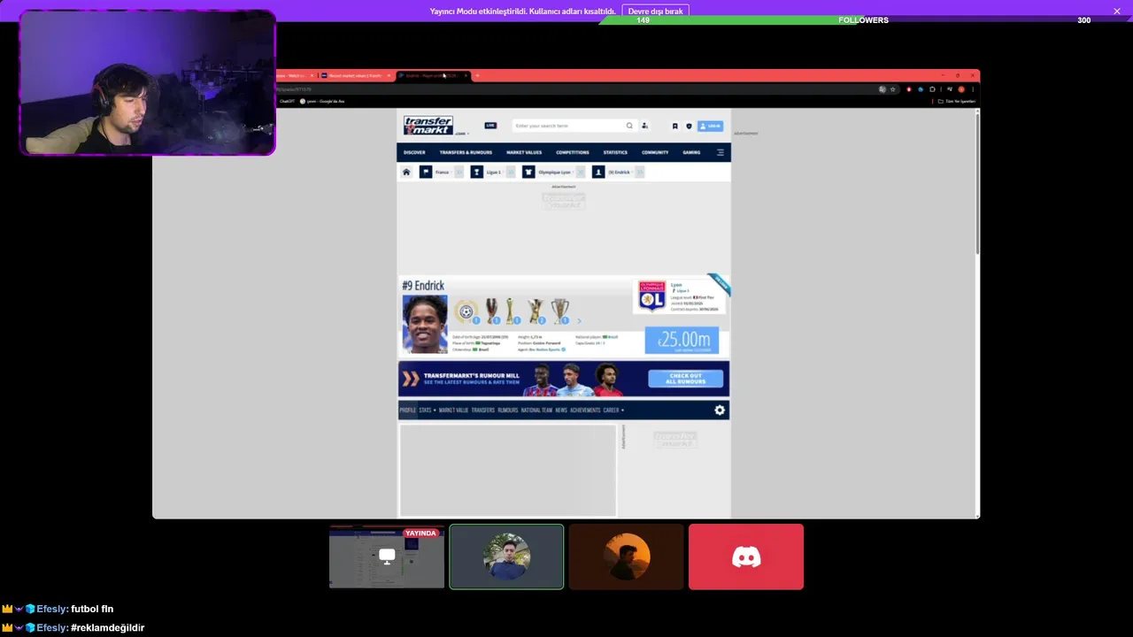The width and height of the screenshot is (1133, 637).
Task: Open a new browser tab with plus
Action: point(477,76)
